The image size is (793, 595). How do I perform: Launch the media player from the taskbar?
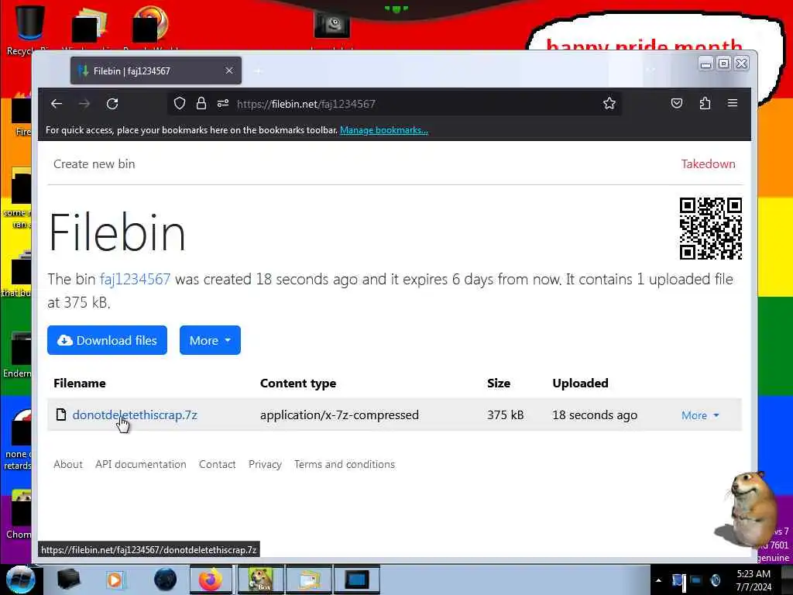[115, 580]
